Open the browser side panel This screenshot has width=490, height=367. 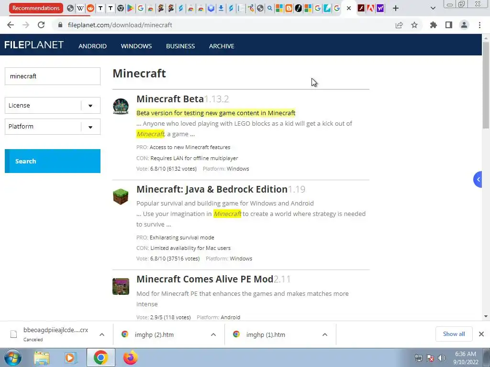pyautogui.click(x=449, y=25)
